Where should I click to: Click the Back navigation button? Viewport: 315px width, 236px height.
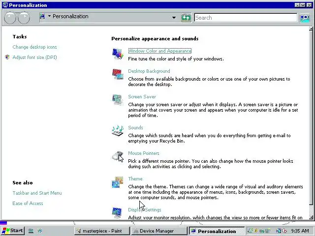10,18
